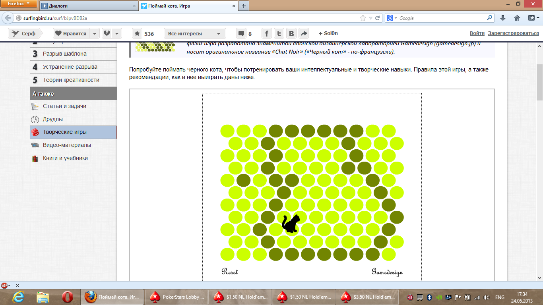Image resolution: width=543 pixels, height=305 pixels.
Task: Open Книги и учебники sidebar item
Action: point(74,158)
